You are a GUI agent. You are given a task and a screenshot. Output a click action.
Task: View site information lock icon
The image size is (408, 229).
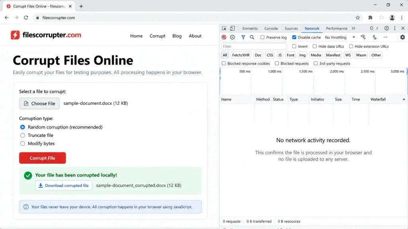(x=37, y=17)
